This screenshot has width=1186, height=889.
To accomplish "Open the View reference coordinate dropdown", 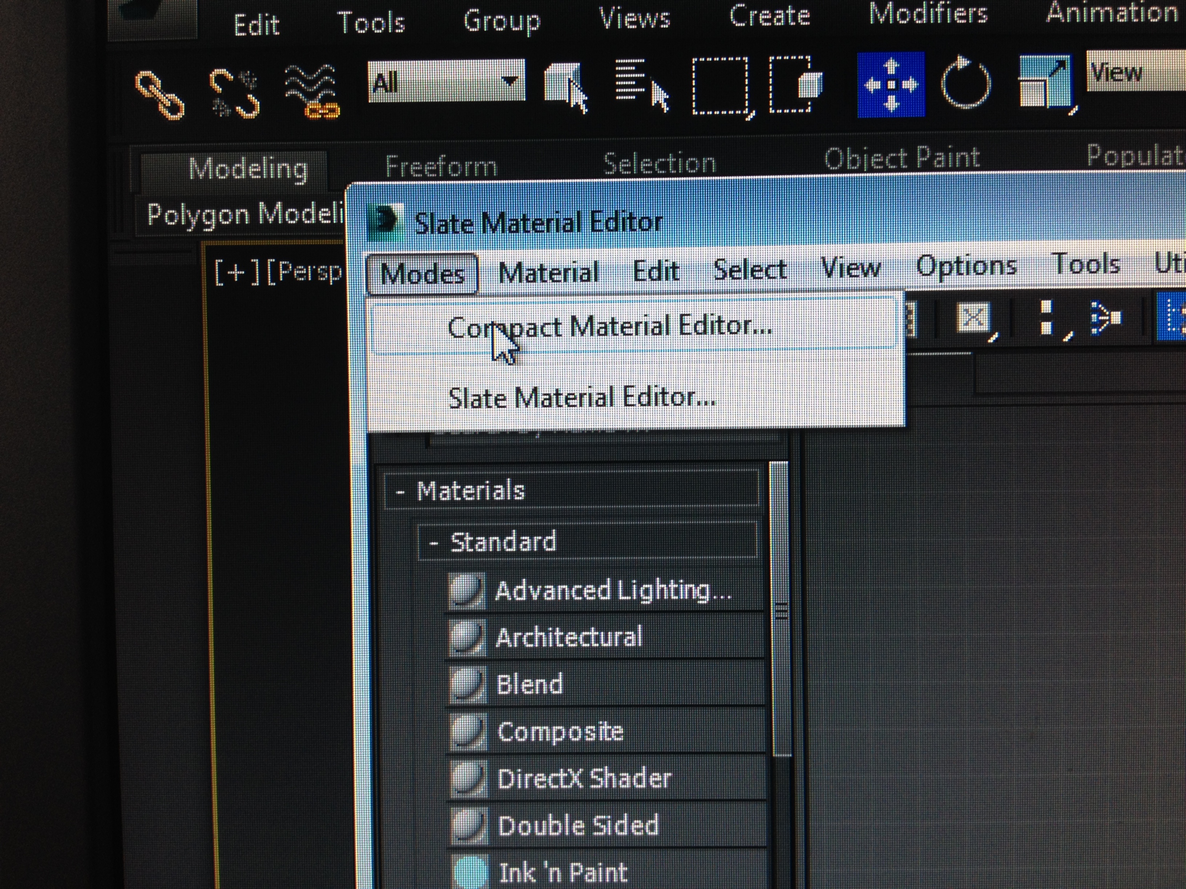I will 1135,71.
